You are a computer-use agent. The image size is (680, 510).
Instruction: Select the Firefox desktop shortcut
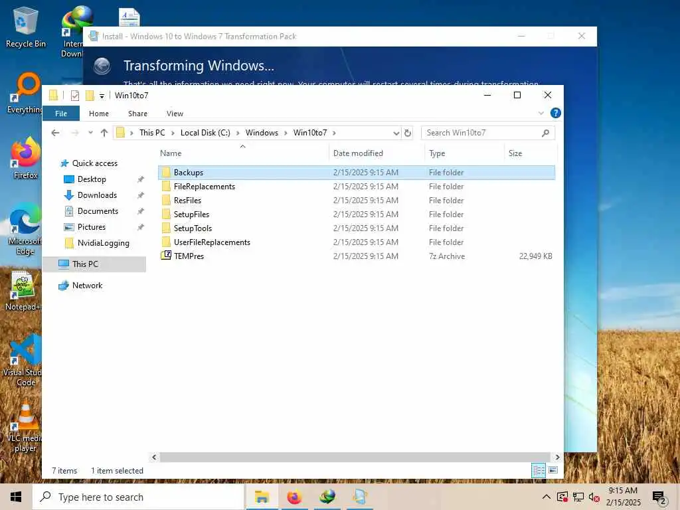(x=26, y=158)
